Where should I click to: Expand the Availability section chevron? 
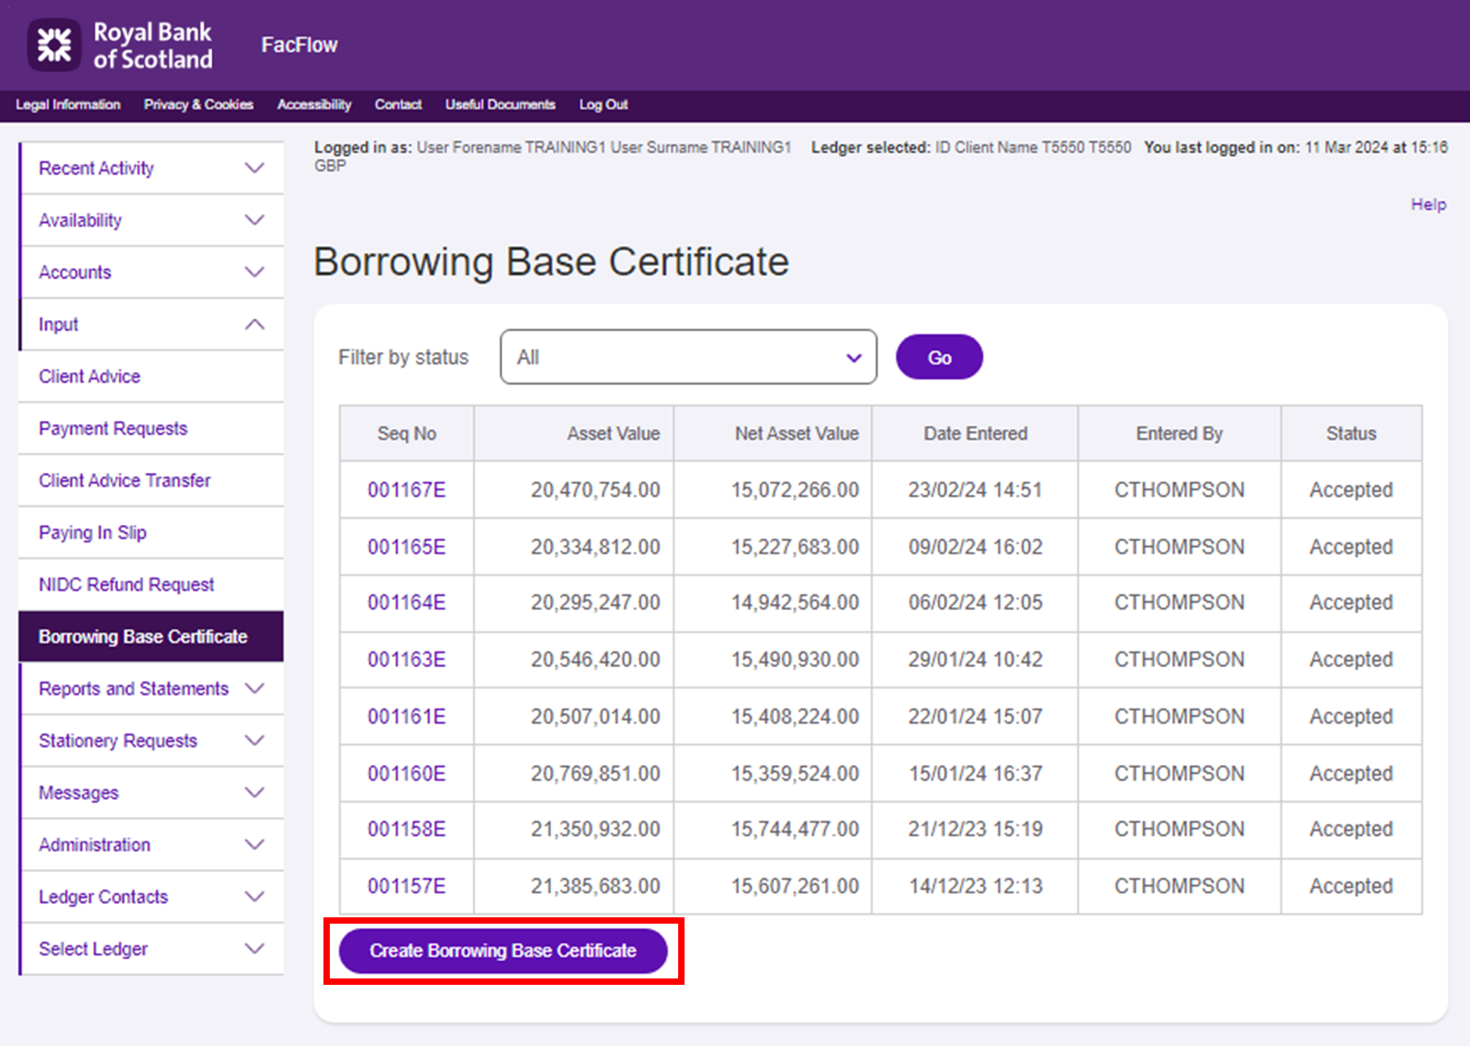pyautogui.click(x=254, y=220)
